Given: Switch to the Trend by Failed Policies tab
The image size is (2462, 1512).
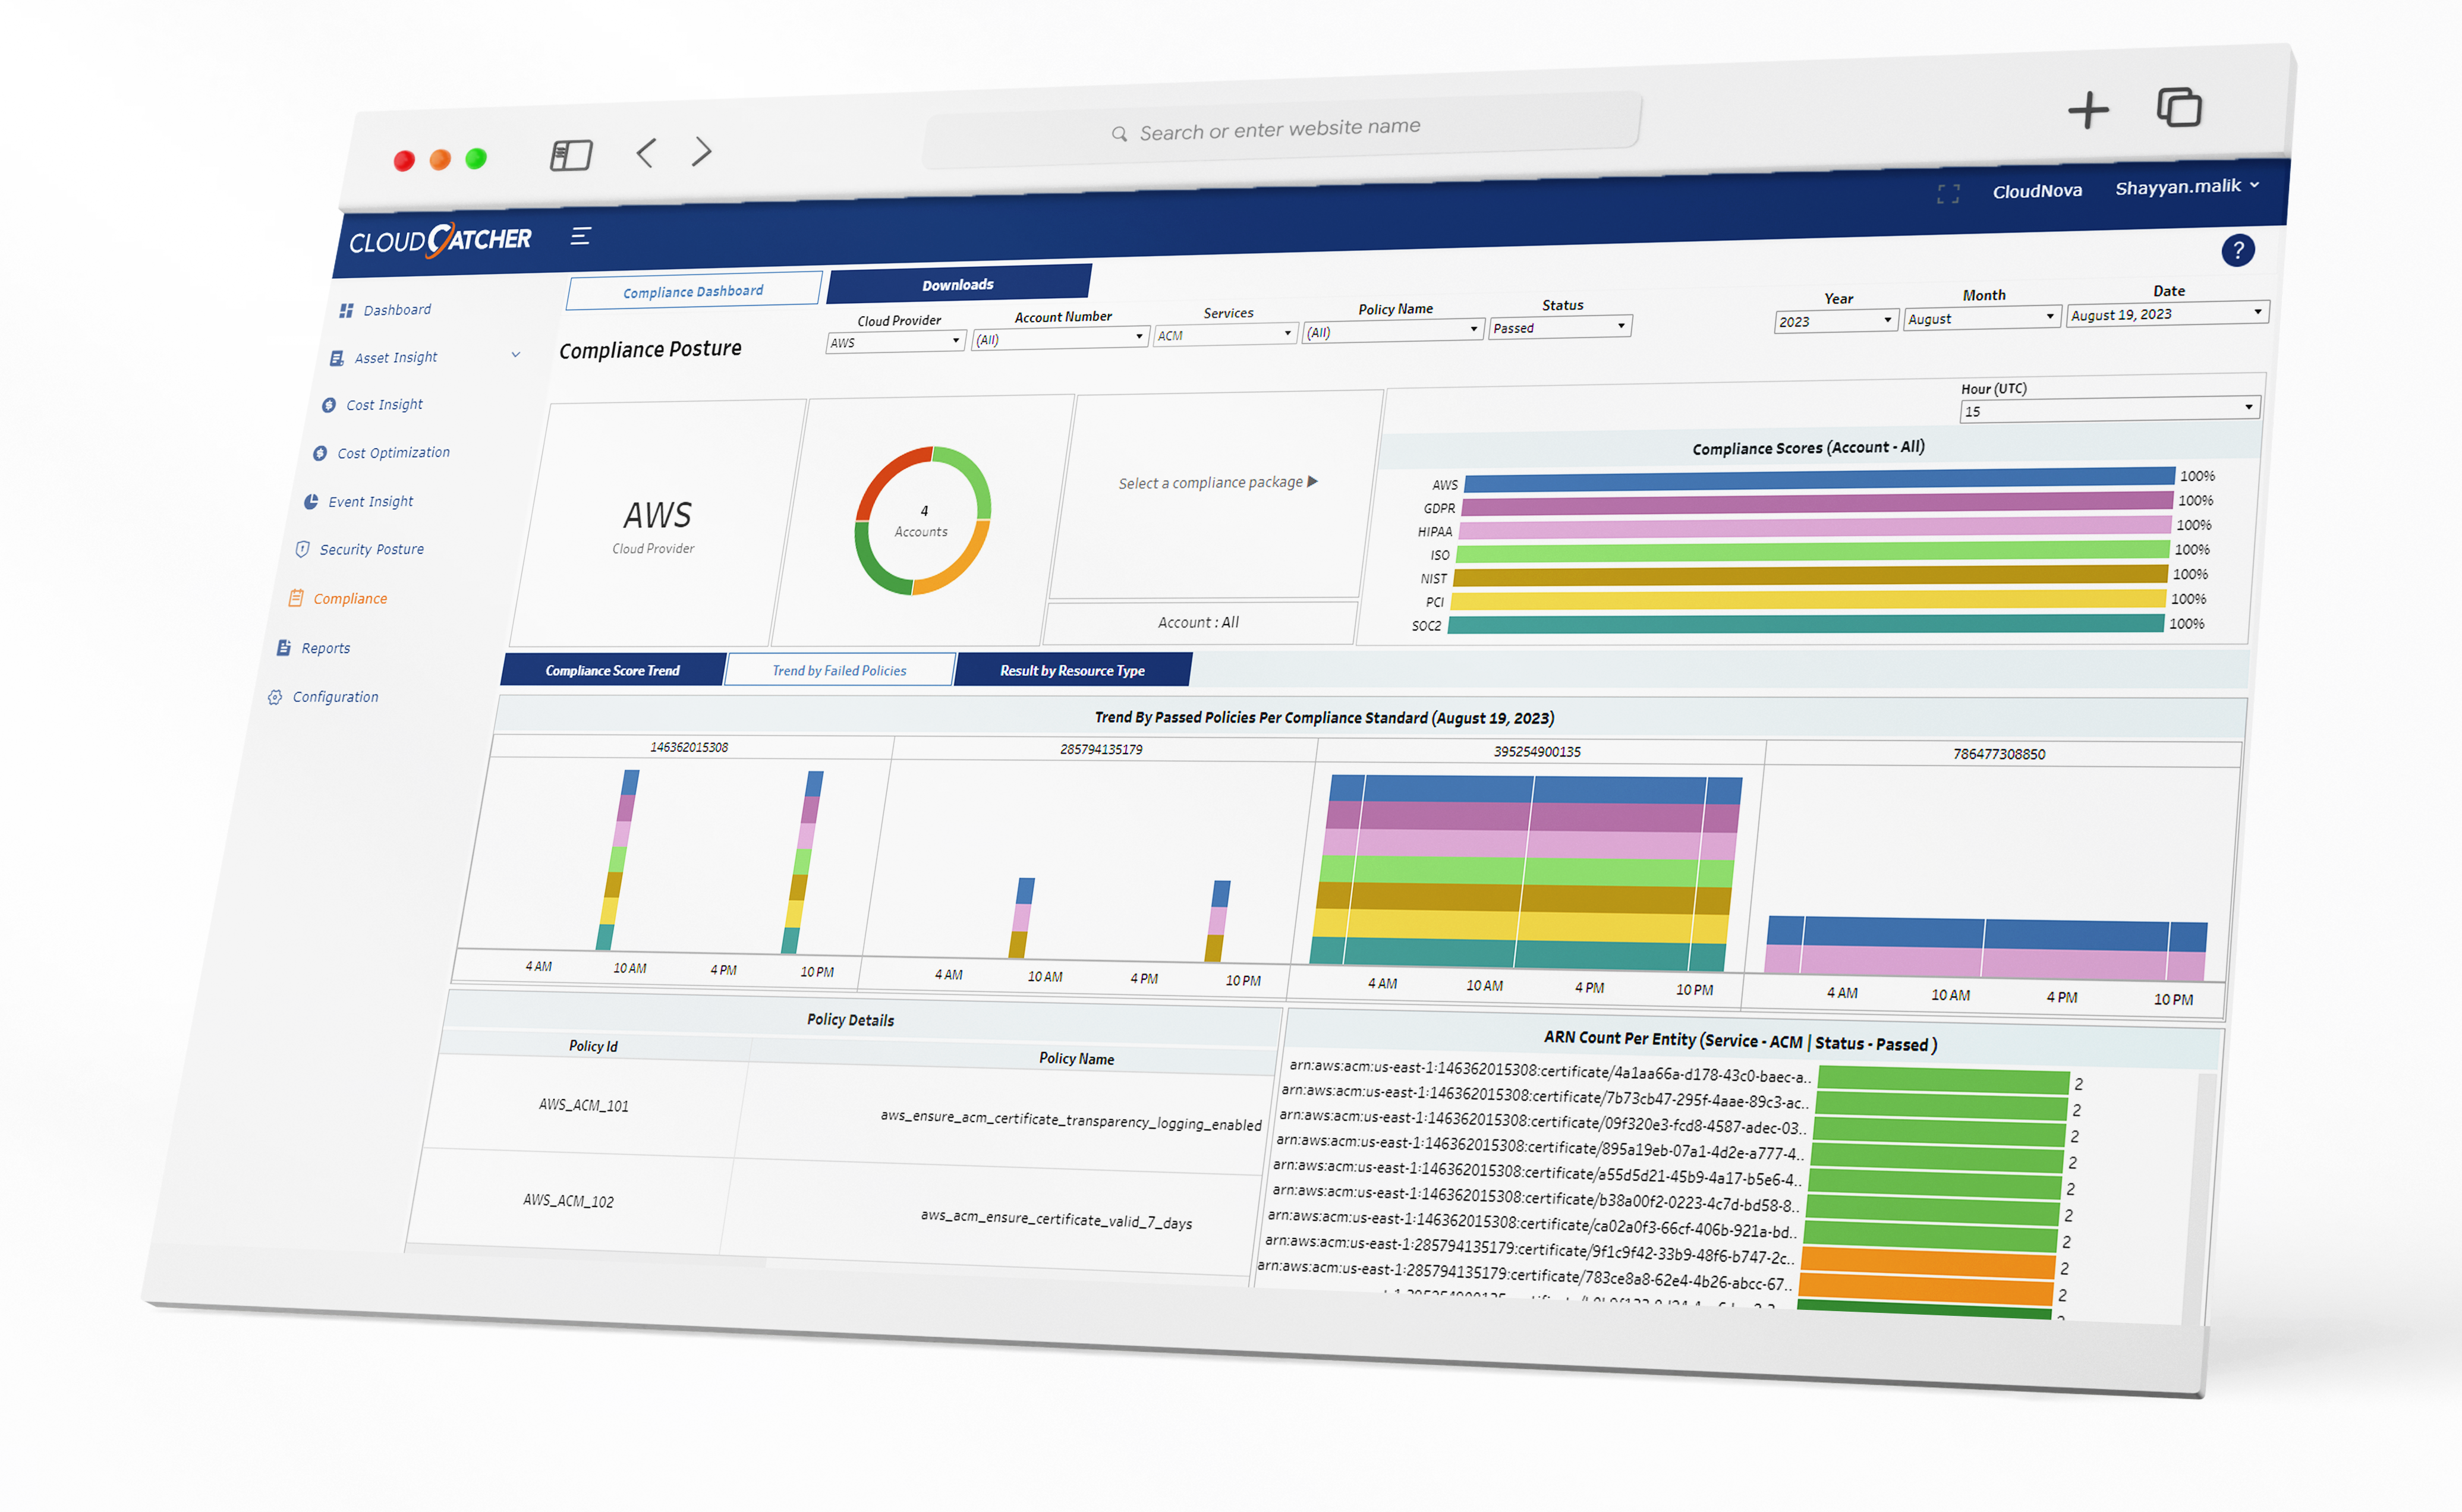Looking at the screenshot, I should pyautogui.click(x=839, y=670).
